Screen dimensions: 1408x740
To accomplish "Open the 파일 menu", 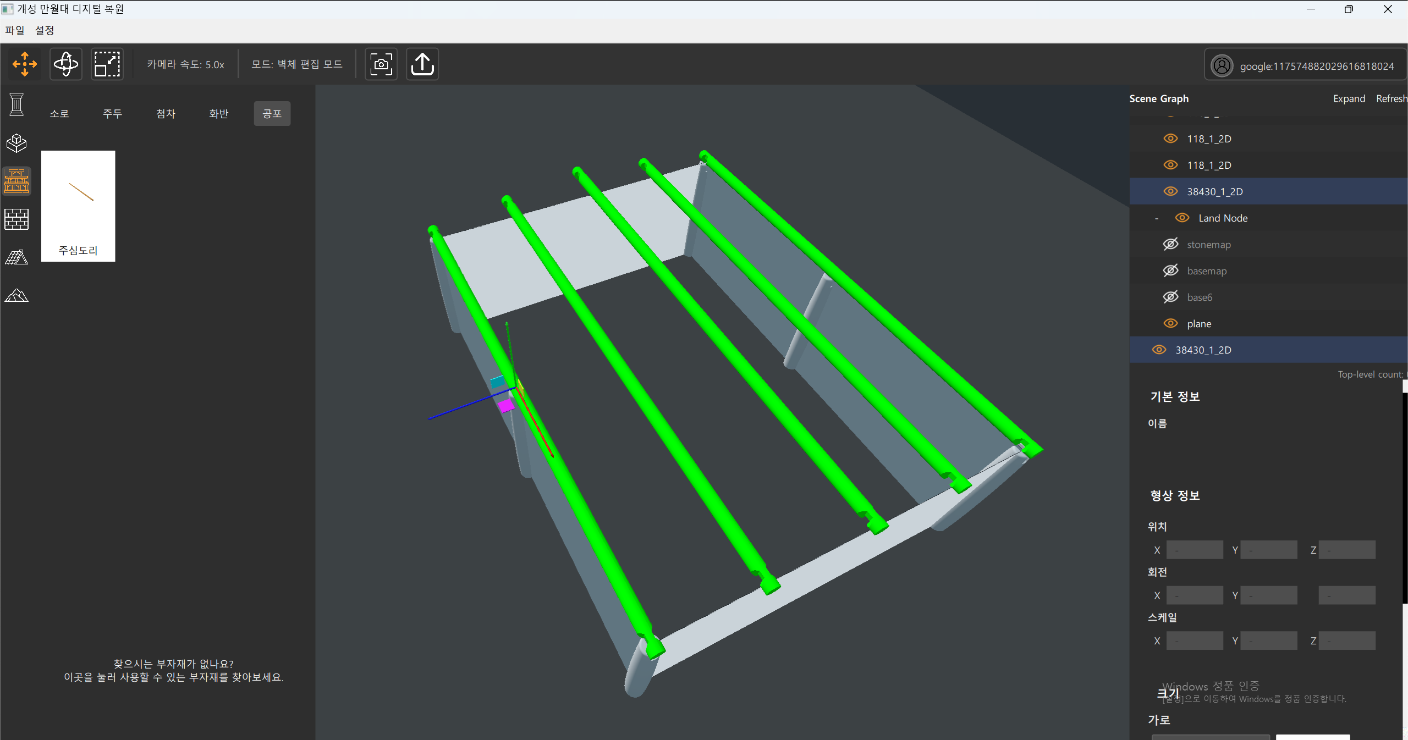I will (x=15, y=30).
